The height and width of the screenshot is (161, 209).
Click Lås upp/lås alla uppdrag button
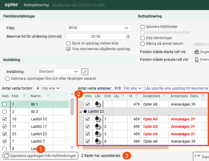tap(176, 88)
